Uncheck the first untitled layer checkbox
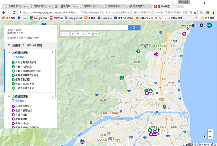This screenshot has width=217, height=146. (9, 53)
